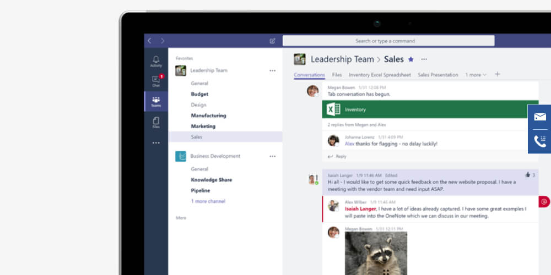Expand the '1 more' tabs dropdown
Screen dimensions: 551x275
click(476, 75)
